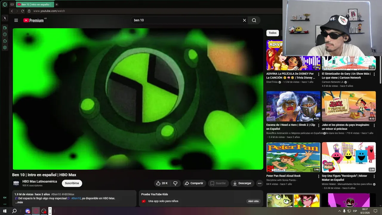
Task: Open the #Ben10 hashtag in description text
Action: 76,198
